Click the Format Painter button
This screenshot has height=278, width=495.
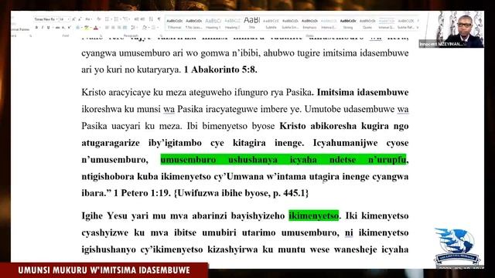[x=19, y=29]
